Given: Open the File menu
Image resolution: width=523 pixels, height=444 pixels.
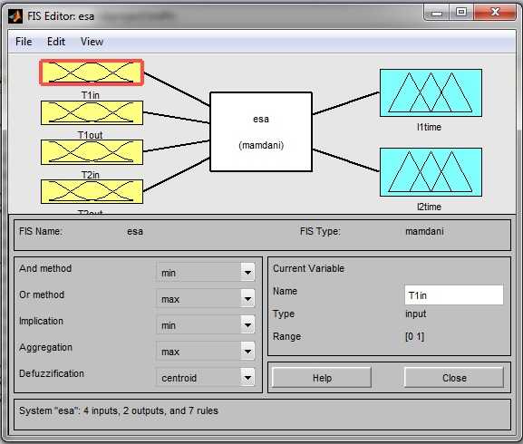Looking at the screenshot, I should point(24,42).
